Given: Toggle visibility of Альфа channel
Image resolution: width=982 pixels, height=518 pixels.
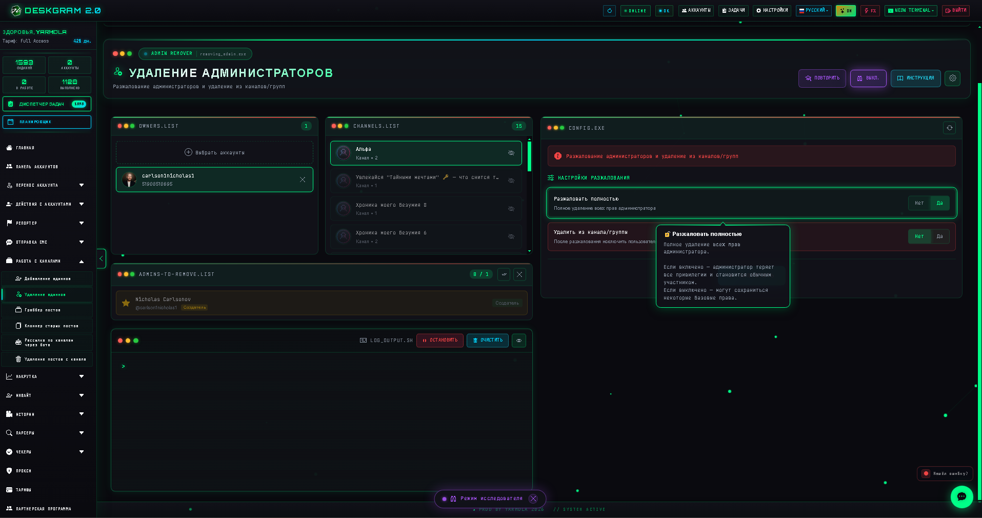Looking at the screenshot, I should [x=511, y=153].
